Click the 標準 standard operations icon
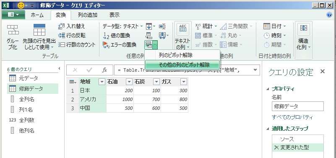Screen dimensions: 336x158 point(198,36)
